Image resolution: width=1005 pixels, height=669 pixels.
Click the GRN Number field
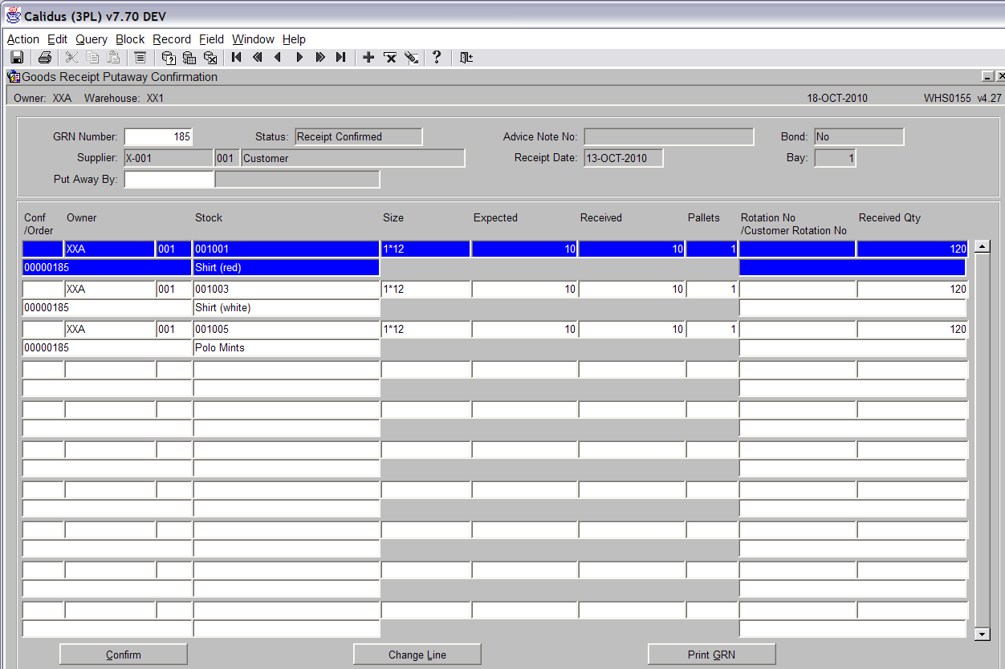[x=158, y=137]
